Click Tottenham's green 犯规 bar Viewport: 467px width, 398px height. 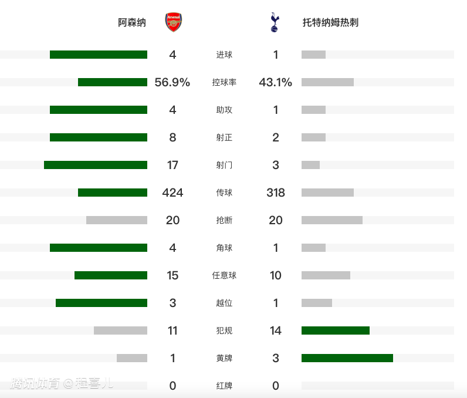(x=336, y=330)
